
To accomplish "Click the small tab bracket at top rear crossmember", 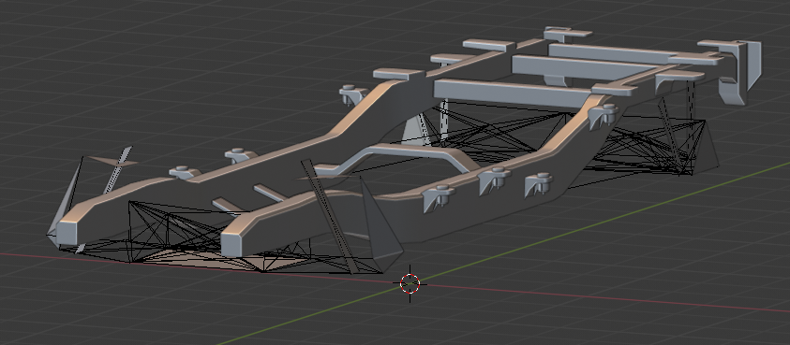I will click(x=567, y=34).
